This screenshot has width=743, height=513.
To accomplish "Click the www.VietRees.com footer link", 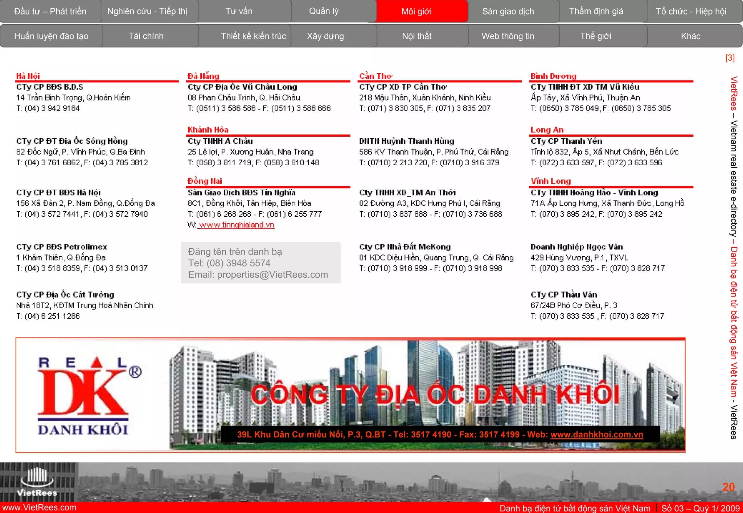I will [x=38, y=508].
